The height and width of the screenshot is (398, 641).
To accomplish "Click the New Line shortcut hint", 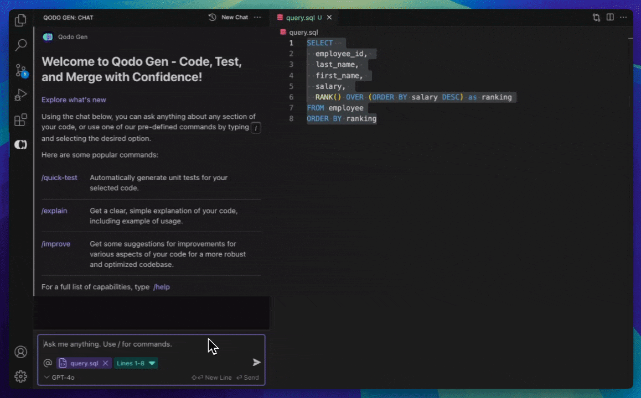I will tap(212, 378).
